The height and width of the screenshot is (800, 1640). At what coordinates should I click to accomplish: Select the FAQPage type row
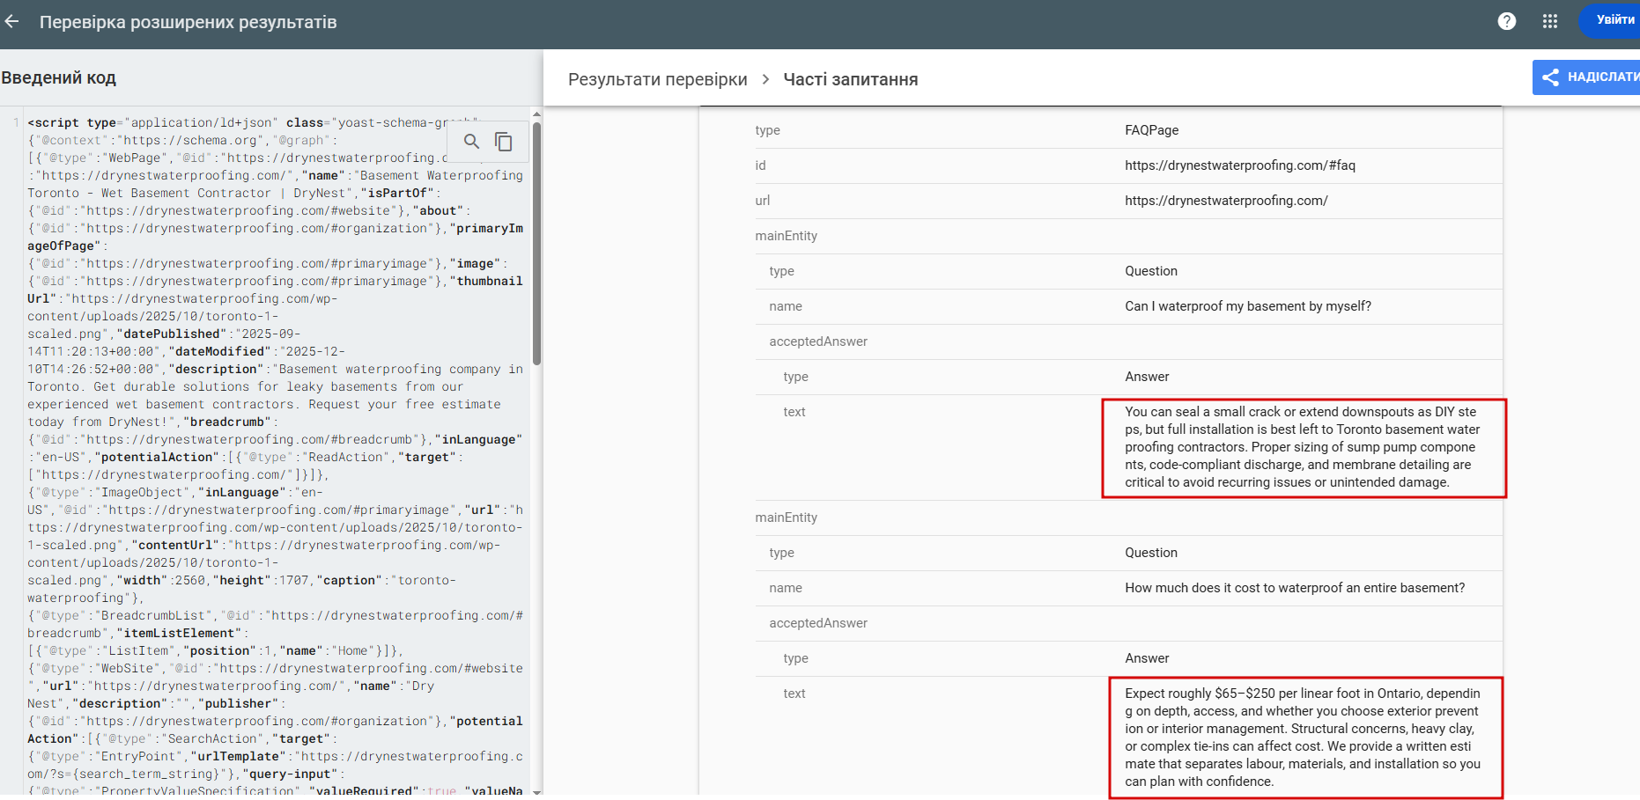tap(1151, 130)
